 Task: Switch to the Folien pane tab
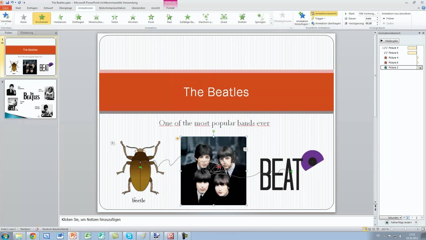point(8,33)
